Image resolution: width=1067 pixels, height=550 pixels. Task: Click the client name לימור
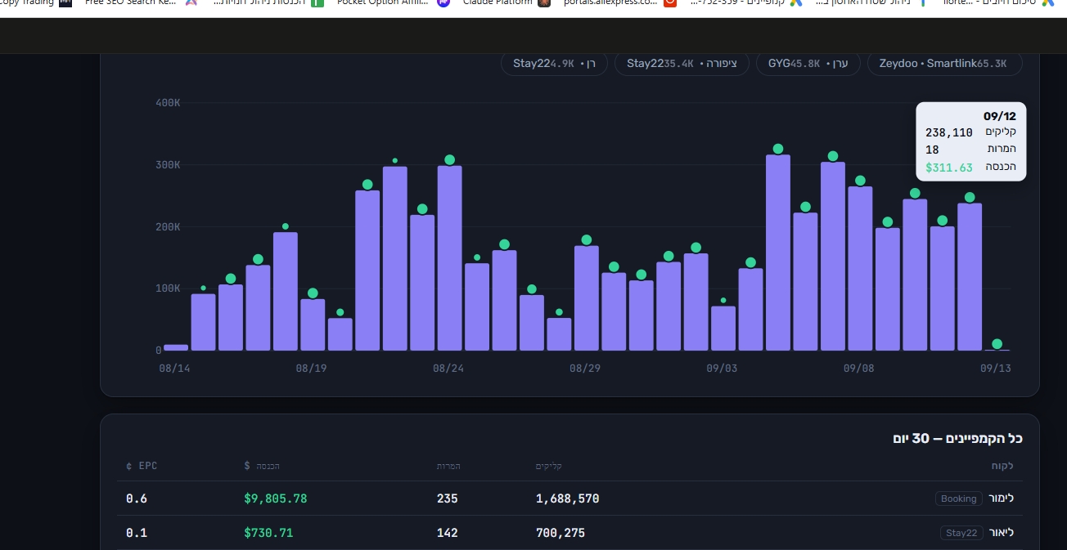point(1001,499)
